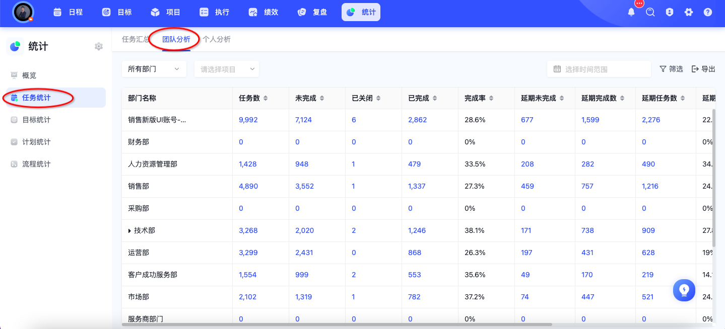Click the user avatar in top left
Screen dimensions: 725x329
pos(23,12)
